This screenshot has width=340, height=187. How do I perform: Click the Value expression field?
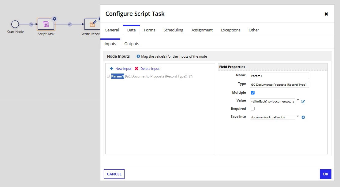coord(273,101)
